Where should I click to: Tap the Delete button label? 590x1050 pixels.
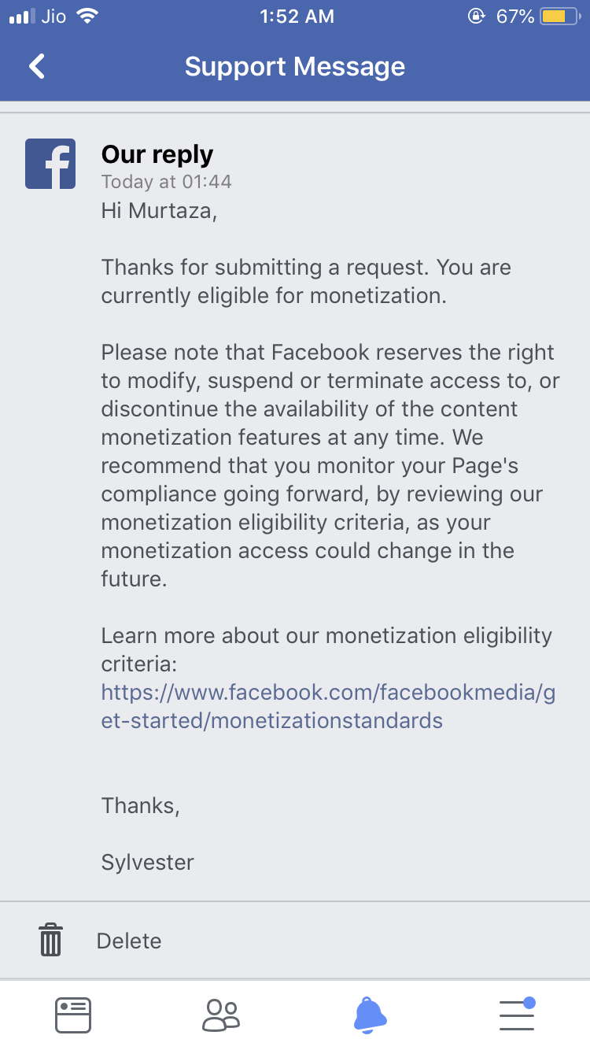(x=129, y=941)
